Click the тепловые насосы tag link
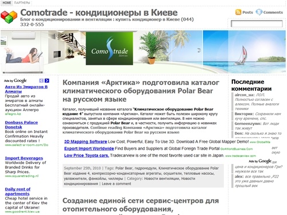287x215 pixels. [199, 173]
